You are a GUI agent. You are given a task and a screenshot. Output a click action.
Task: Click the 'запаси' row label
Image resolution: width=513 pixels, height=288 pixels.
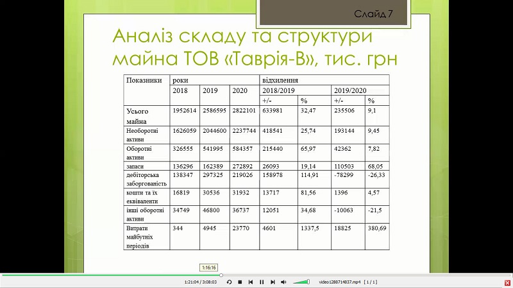click(135, 166)
